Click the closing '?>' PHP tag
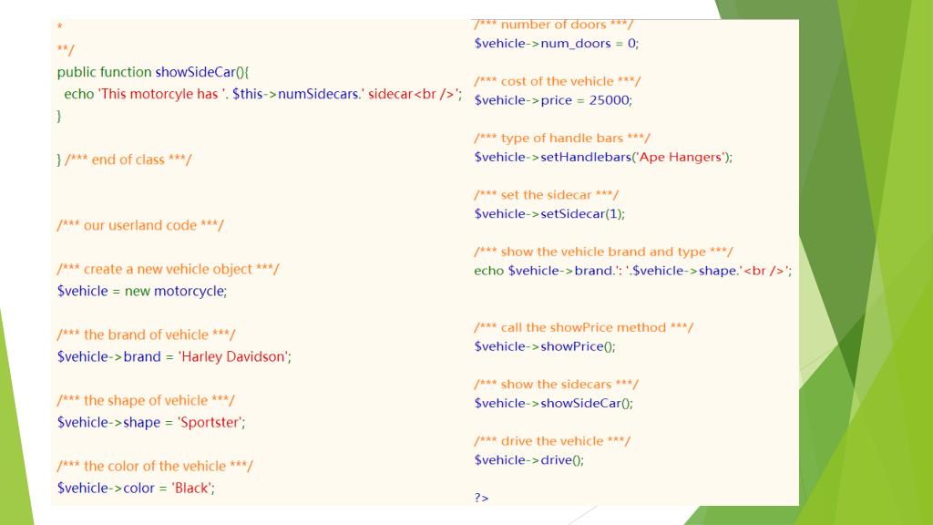This screenshot has height=525, width=933. coord(481,499)
